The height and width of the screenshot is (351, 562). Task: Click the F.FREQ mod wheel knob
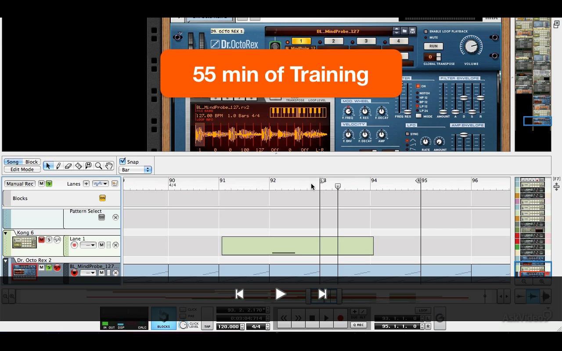coord(348,111)
